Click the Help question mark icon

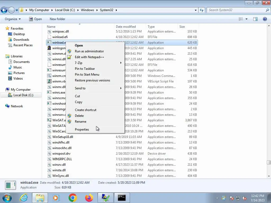coord(265,19)
